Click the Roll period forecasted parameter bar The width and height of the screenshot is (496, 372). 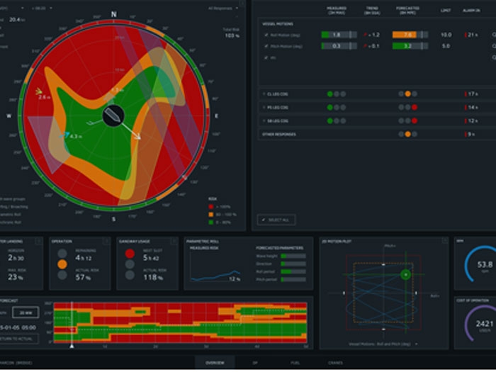(293, 271)
